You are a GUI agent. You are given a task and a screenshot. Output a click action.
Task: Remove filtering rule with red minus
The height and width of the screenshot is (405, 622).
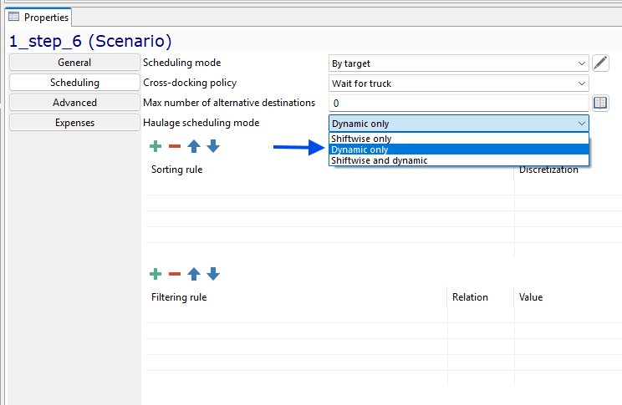point(175,274)
